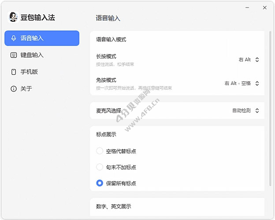The image size is (275, 220).
Task: Click the vertical scrollbar of settings panel
Action: [270, 108]
